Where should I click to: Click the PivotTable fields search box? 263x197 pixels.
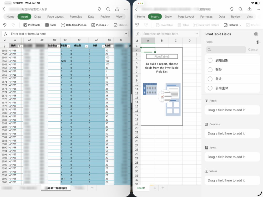pos(226,49)
